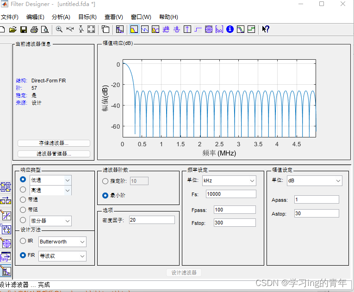
Task: Open the 编辑(E) menu
Action: tap(35, 17)
